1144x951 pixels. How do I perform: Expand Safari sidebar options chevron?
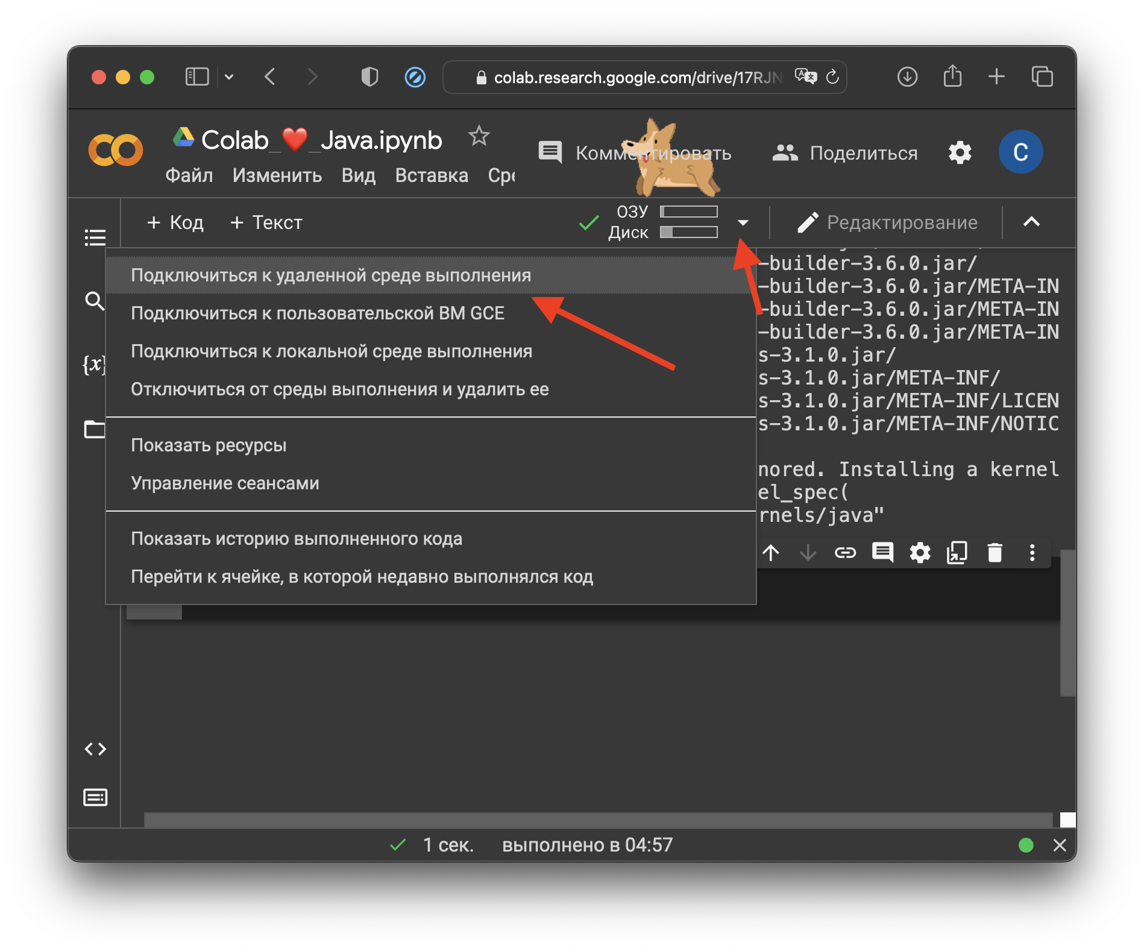(x=229, y=77)
